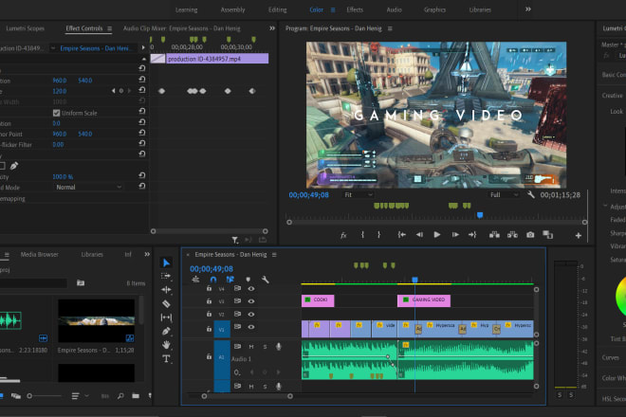Play the program monitor video

[436, 235]
